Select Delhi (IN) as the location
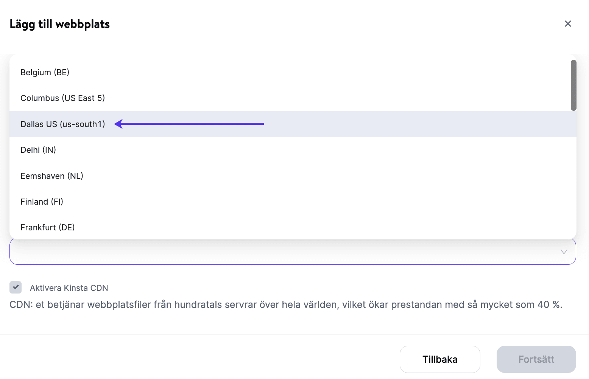This screenshot has height=379, width=589. tap(38, 150)
